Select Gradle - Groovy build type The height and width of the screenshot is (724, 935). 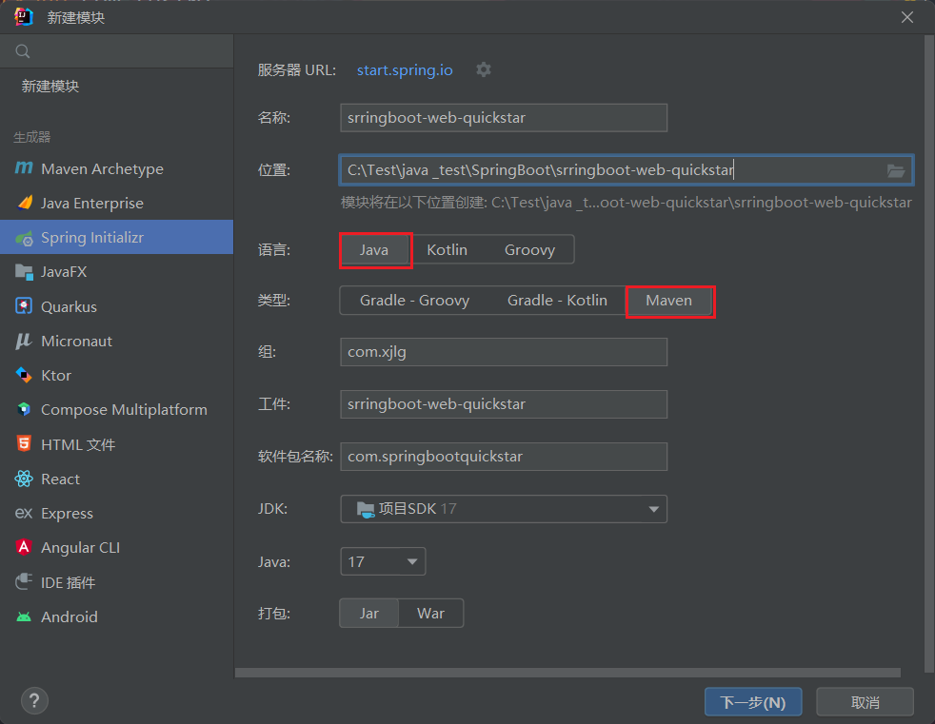coord(414,301)
